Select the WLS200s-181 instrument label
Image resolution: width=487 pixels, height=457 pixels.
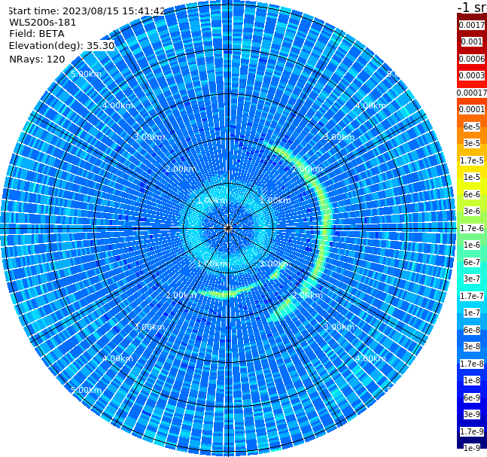[43, 23]
